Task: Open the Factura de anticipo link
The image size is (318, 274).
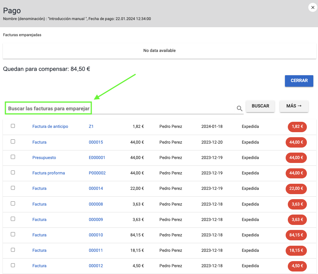Action: pos(50,126)
